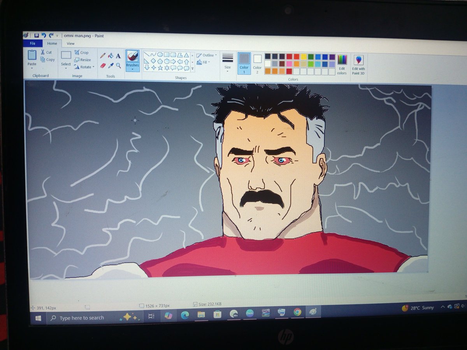The image size is (467, 350).
Task: Select Color 1 foreground box
Action: (244, 63)
